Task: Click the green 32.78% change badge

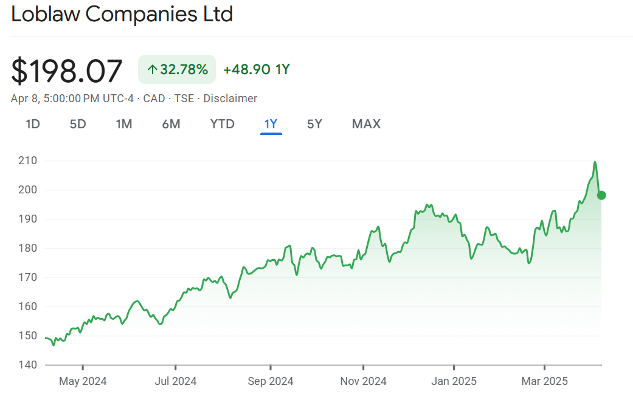Action: pyautogui.click(x=177, y=69)
